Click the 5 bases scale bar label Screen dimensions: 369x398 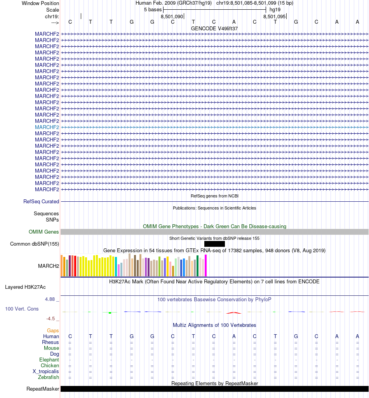coord(153,10)
